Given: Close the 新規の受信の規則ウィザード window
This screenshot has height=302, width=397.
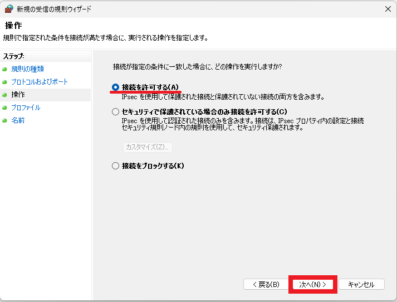Looking at the screenshot, I should pyautogui.click(x=388, y=9).
